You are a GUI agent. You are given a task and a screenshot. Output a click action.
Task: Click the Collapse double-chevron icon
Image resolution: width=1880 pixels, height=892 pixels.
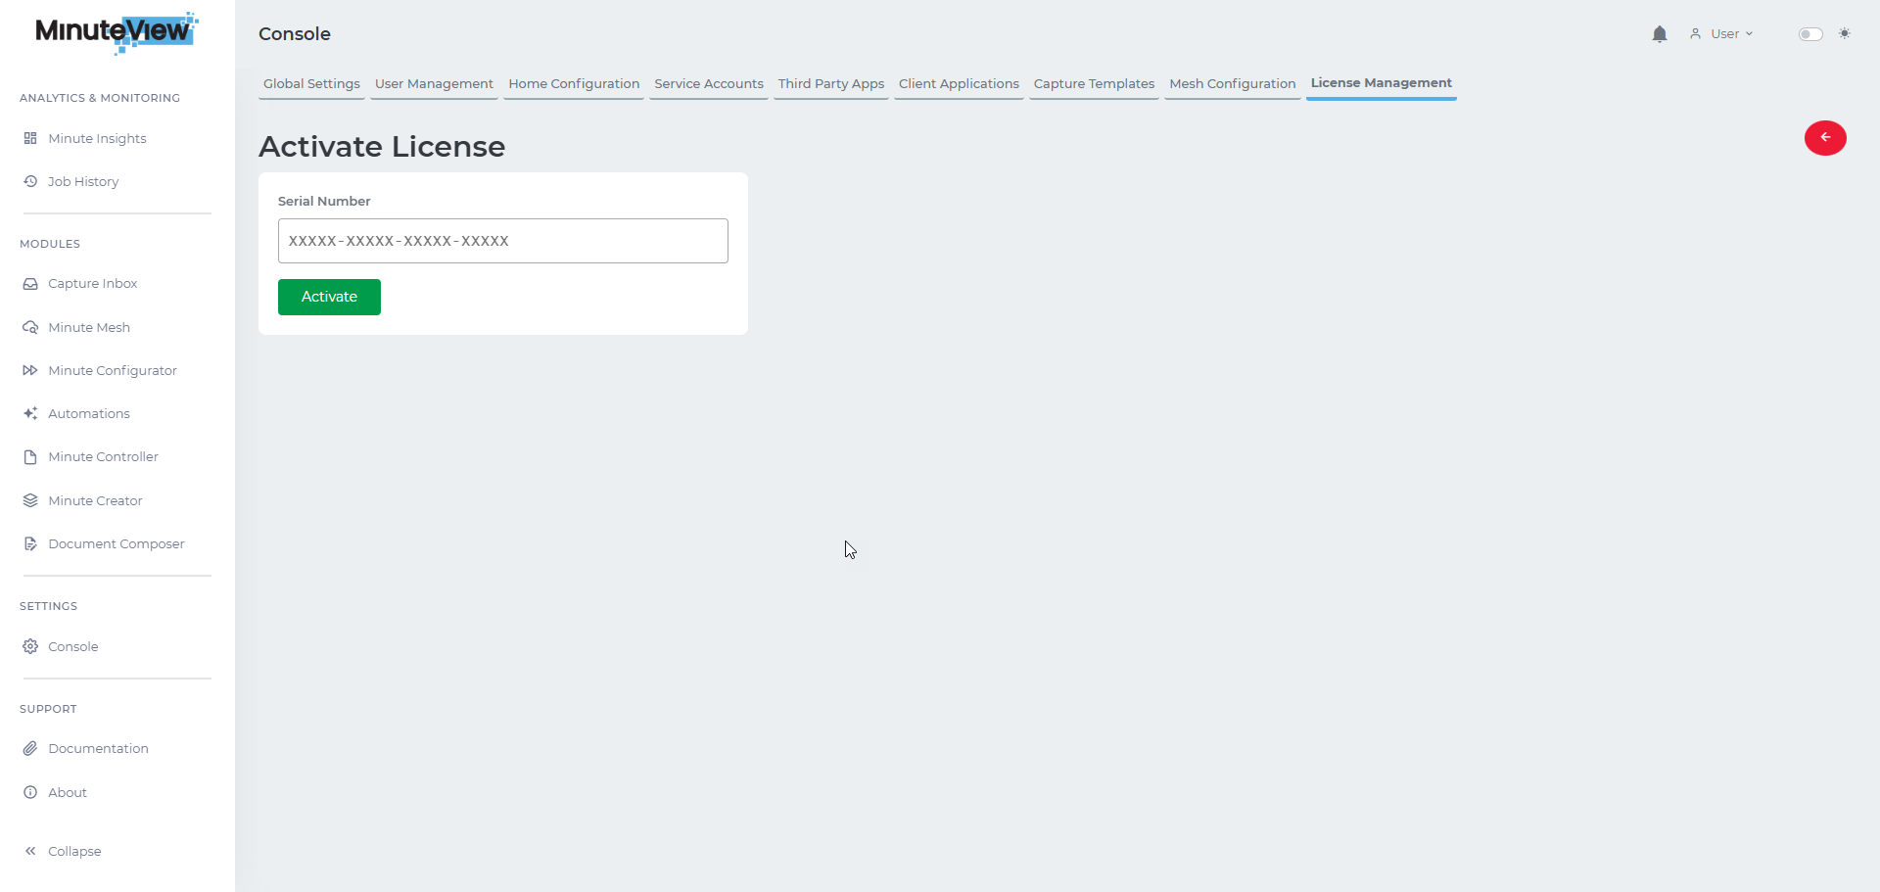pyautogui.click(x=30, y=852)
